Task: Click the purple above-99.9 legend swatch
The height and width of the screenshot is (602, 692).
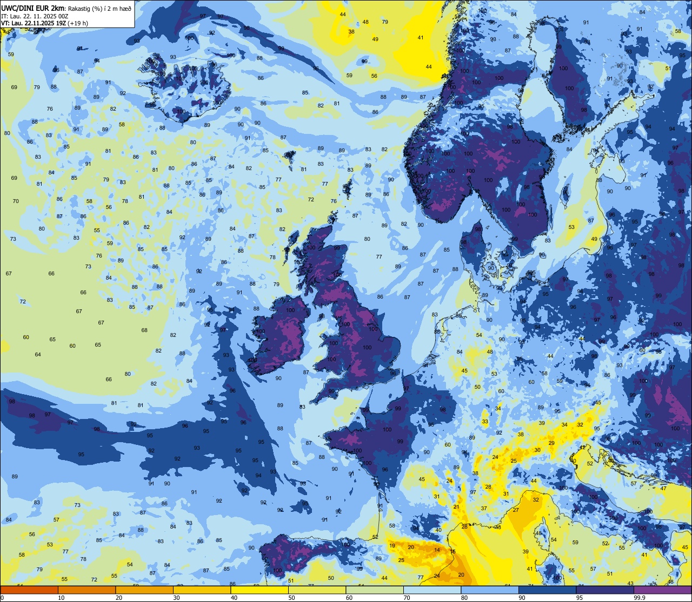Action: coord(662,590)
